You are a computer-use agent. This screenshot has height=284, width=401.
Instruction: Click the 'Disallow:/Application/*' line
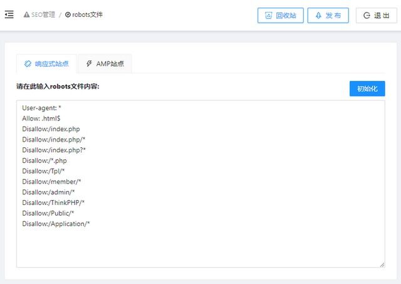click(x=56, y=224)
